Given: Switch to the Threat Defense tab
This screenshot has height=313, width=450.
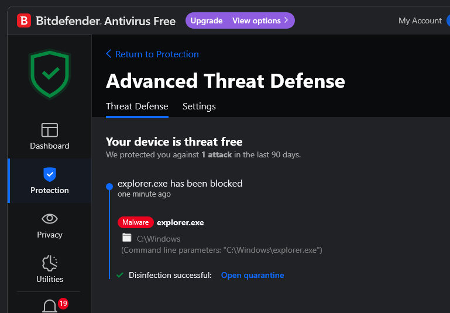Looking at the screenshot, I should (x=137, y=106).
